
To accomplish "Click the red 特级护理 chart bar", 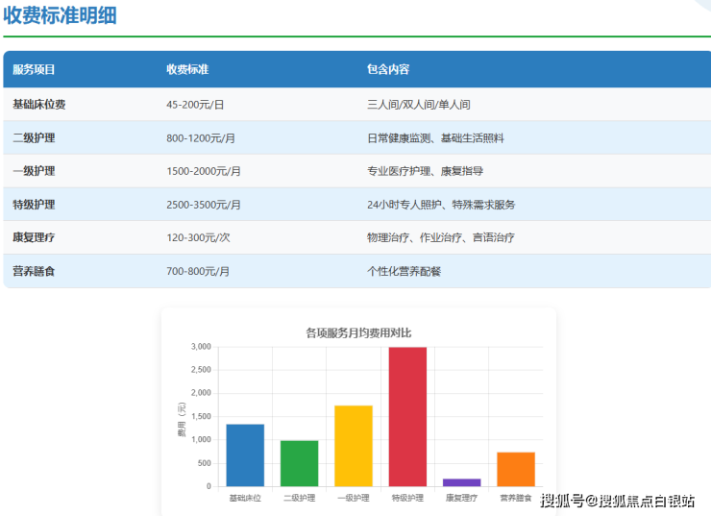I will click(x=407, y=417).
